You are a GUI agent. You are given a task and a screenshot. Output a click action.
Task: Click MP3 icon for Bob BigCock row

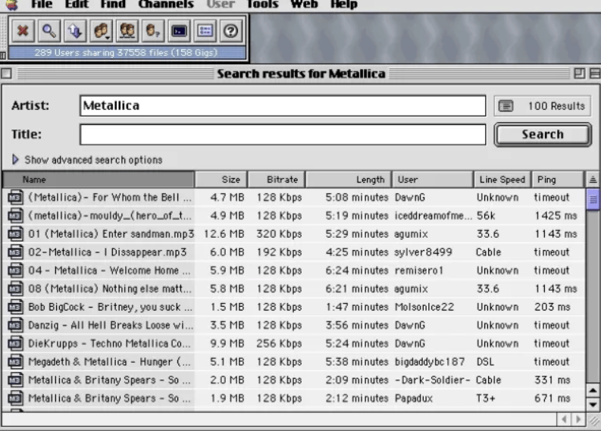point(15,307)
